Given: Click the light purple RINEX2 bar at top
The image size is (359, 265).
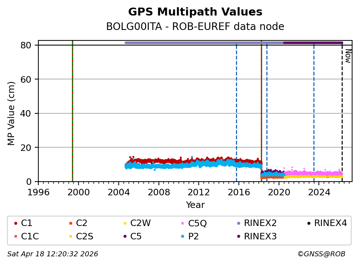Looking at the screenshot, I should [203, 43].
